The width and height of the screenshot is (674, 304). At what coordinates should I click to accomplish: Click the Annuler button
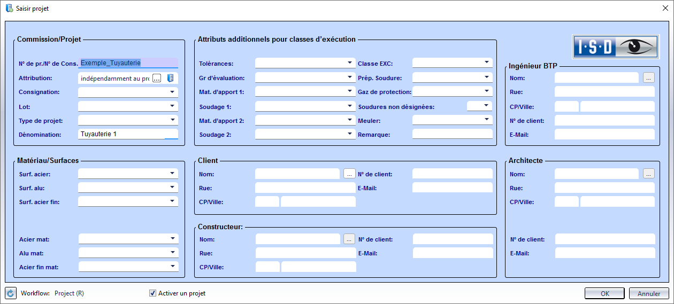[x=649, y=293]
